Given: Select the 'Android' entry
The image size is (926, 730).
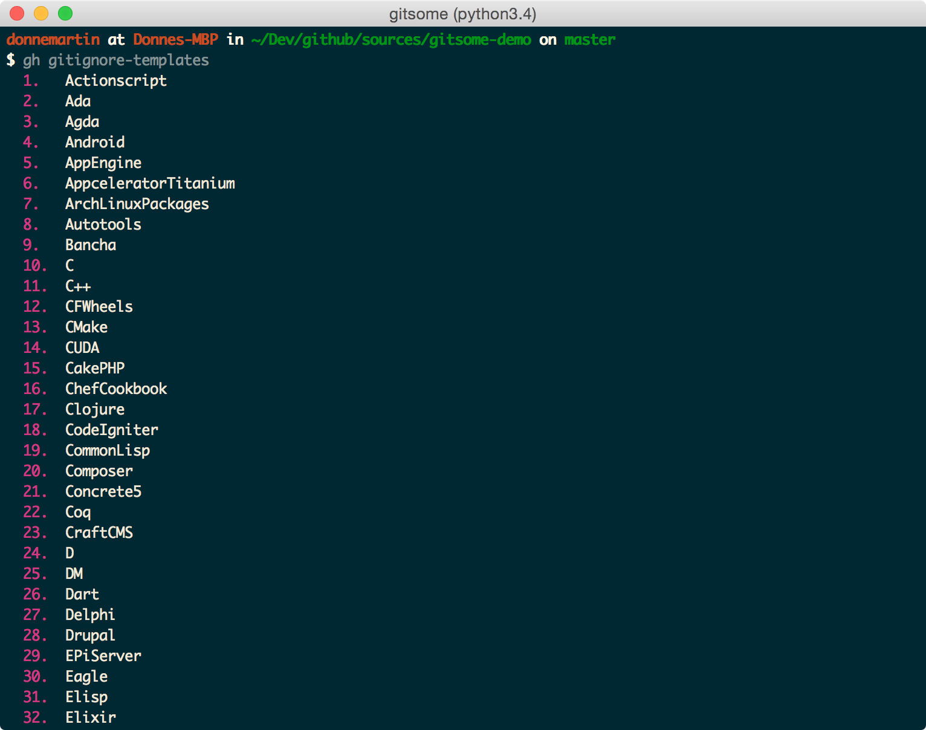Looking at the screenshot, I should [x=95, y=143].
